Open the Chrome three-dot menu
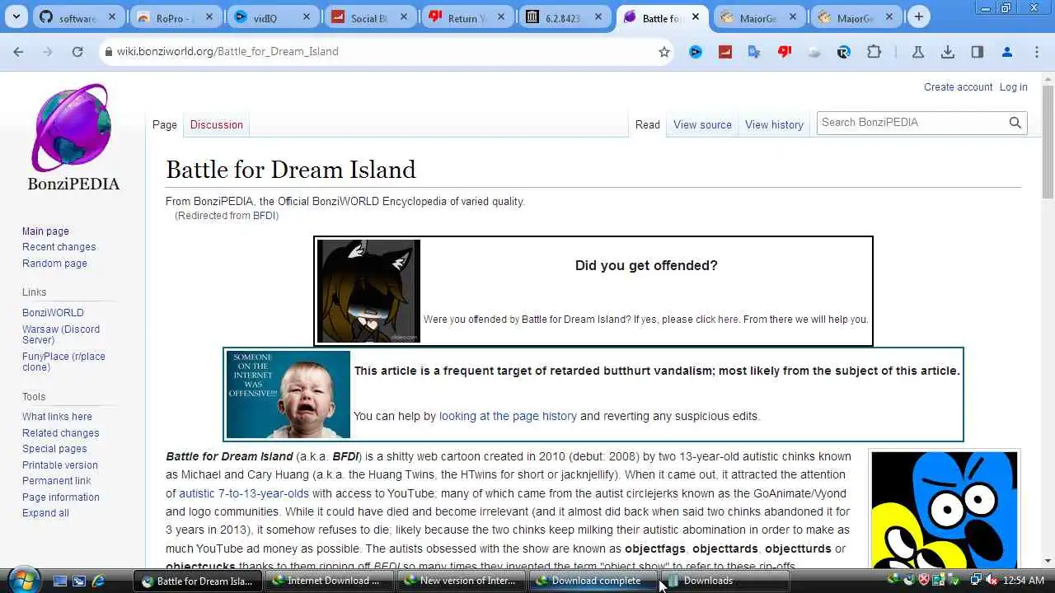Viewport: 1055px width, 593px height. [1037, 51]
